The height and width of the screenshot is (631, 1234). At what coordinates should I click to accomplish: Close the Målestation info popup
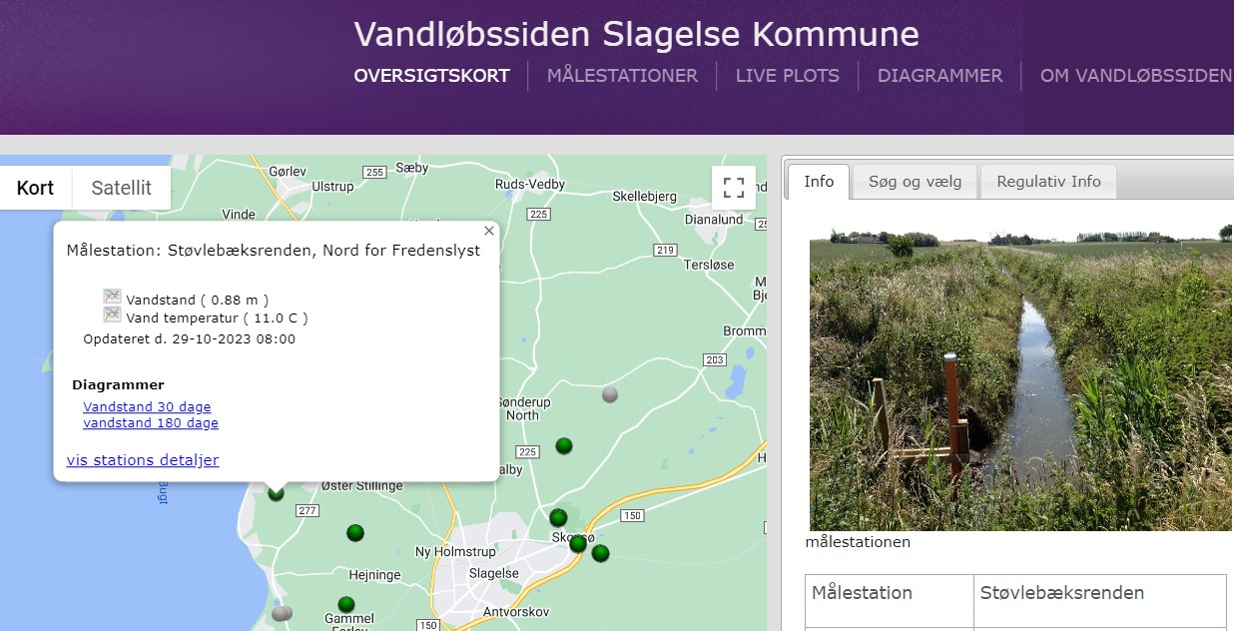[x=488, y=231]
